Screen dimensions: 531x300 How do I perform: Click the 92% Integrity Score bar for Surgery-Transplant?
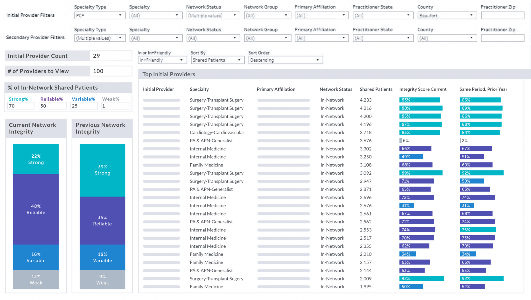(x=421, y=279)
